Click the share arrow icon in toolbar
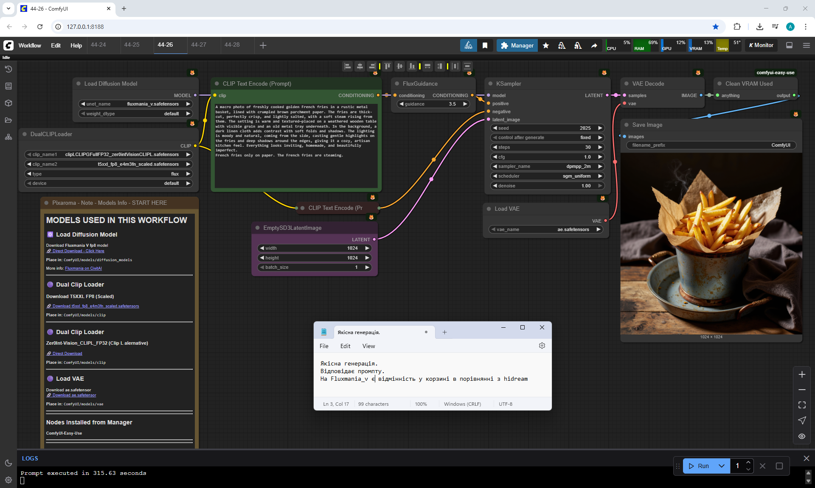Screen dimensions: 815x488 point(594,45)
